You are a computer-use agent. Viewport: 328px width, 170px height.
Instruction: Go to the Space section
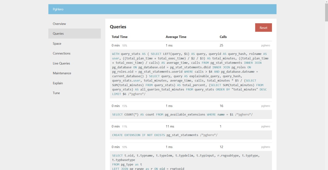(x=57, y=44)
